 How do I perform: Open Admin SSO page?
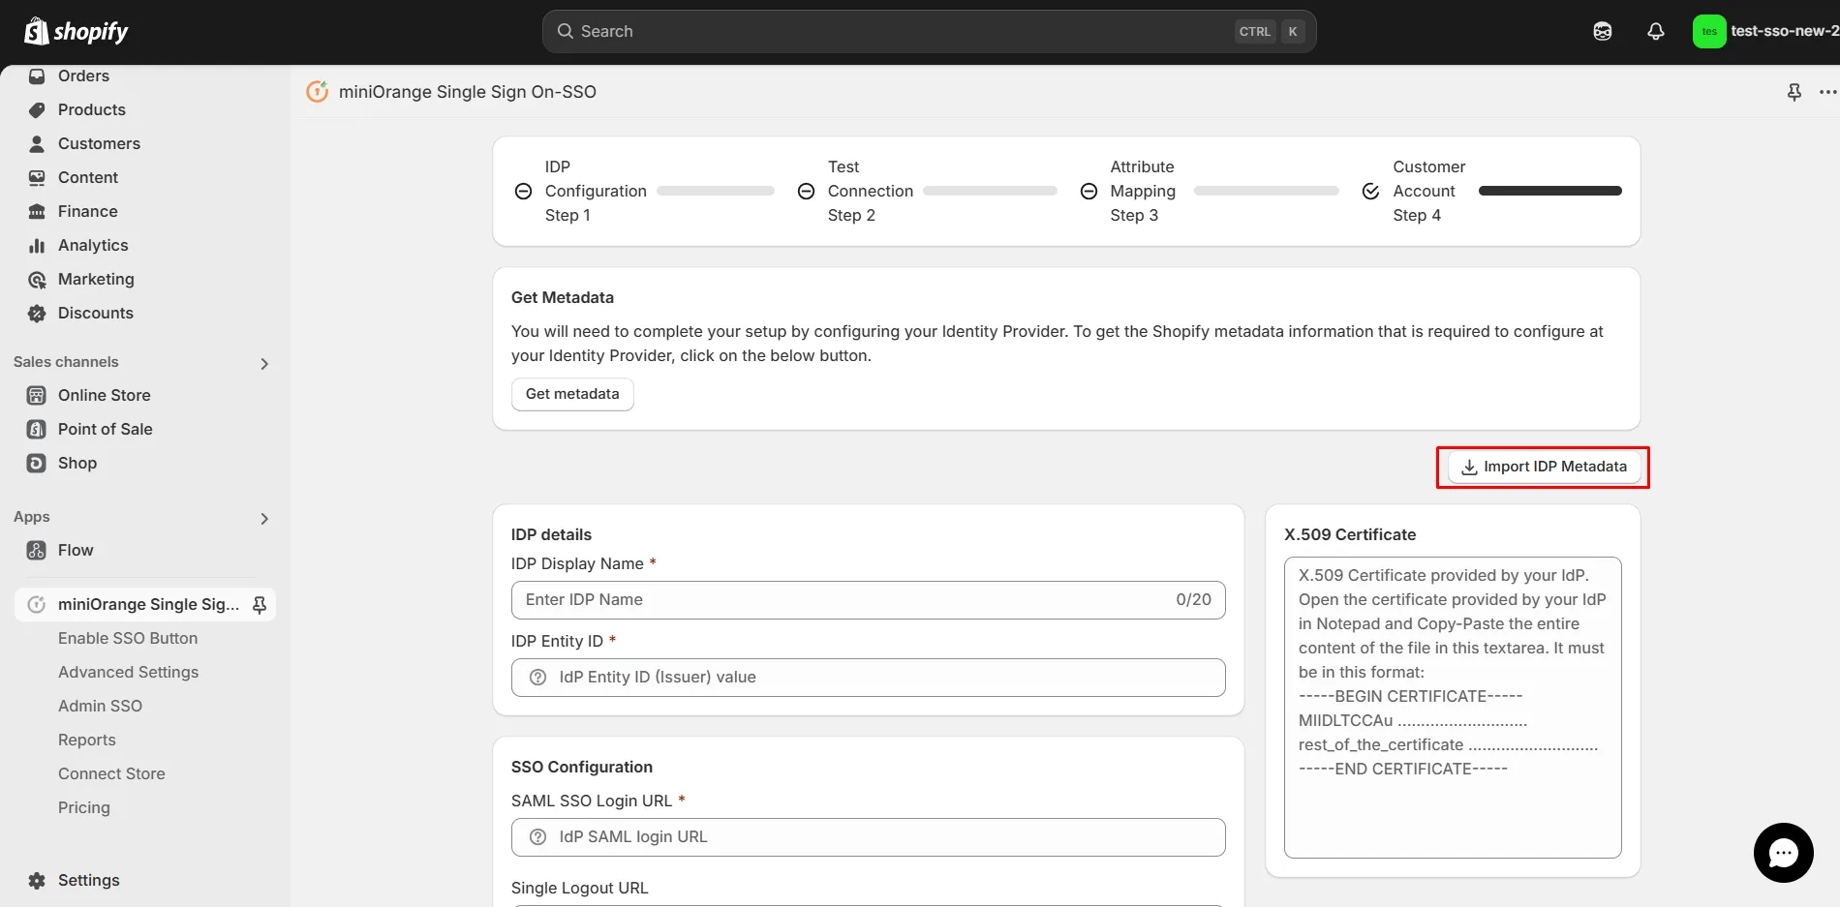point(100,706)
